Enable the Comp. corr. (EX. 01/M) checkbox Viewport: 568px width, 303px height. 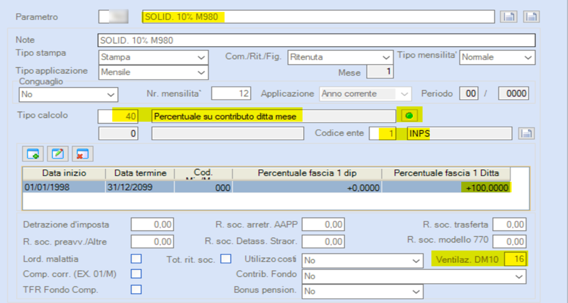(136, 274)
